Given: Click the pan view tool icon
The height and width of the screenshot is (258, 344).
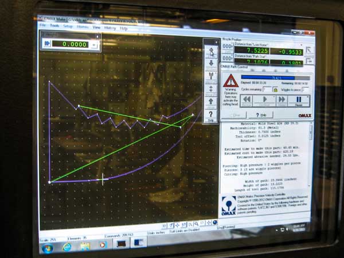Looking at the screenshot, I should pyautogui.click(x=177, y=225).
